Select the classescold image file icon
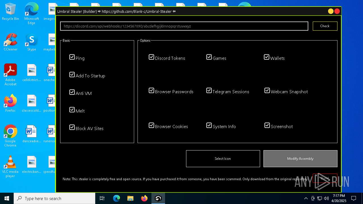The image size is (363, 204). pos(31,103)
